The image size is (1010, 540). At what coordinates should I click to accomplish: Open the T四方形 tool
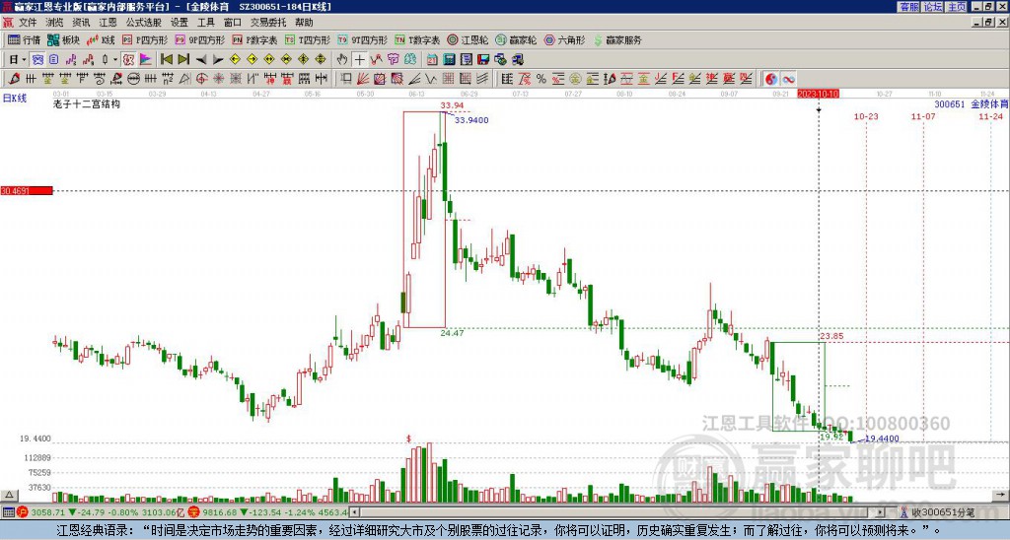coord(308,39)
